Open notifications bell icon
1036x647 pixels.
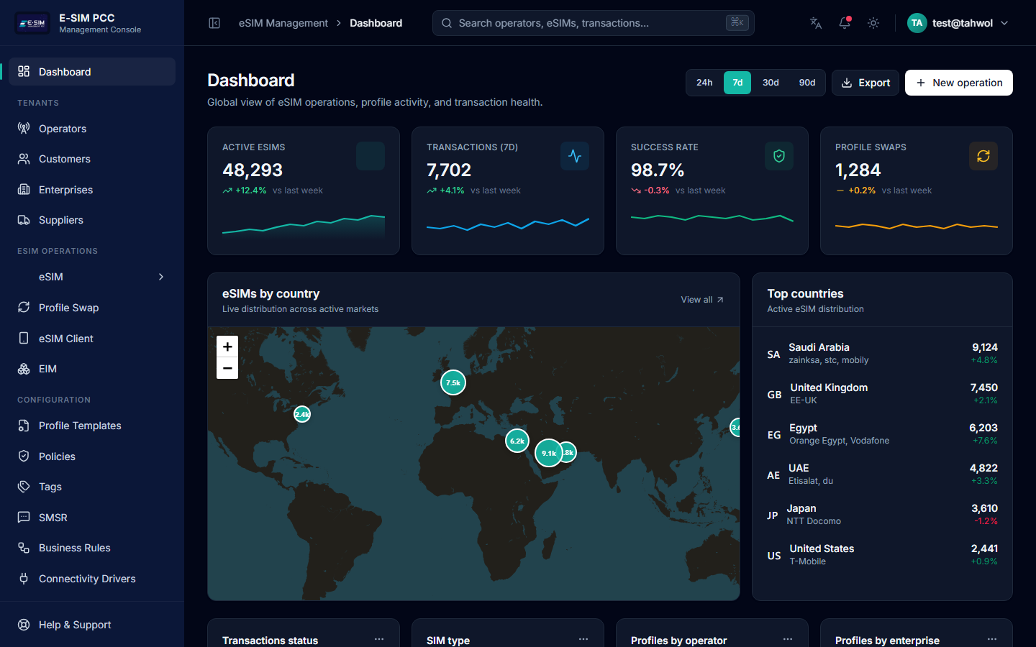(x=845, y=23)
